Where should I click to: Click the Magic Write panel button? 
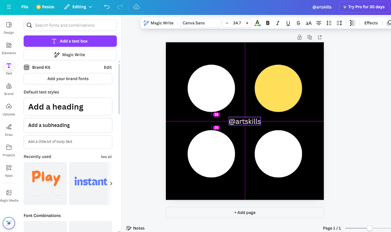click(70, 55)
